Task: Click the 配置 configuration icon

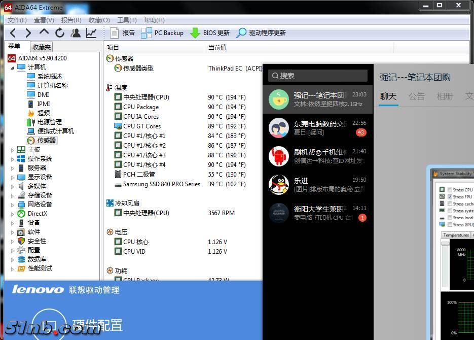Action: coord(21,250)
